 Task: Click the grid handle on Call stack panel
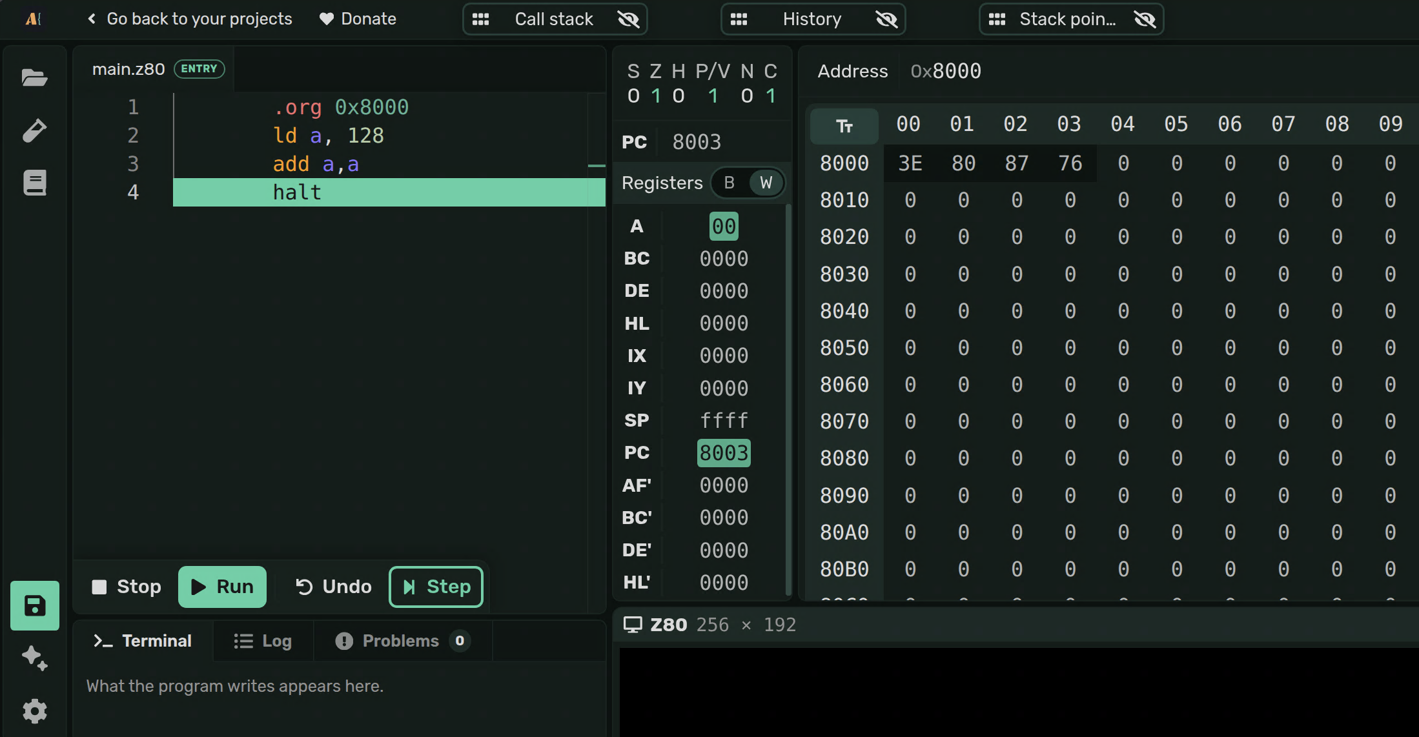coord(480,19)
